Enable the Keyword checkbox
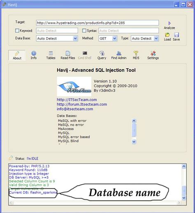 tap(17, 31)
